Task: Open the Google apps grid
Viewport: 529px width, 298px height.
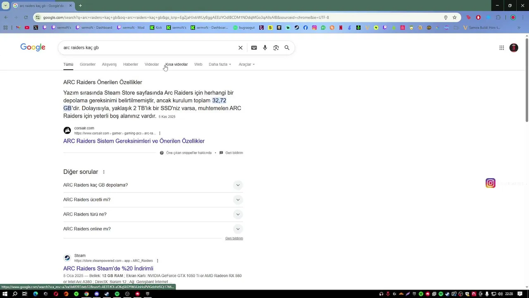Action: [x=502, y=48]
